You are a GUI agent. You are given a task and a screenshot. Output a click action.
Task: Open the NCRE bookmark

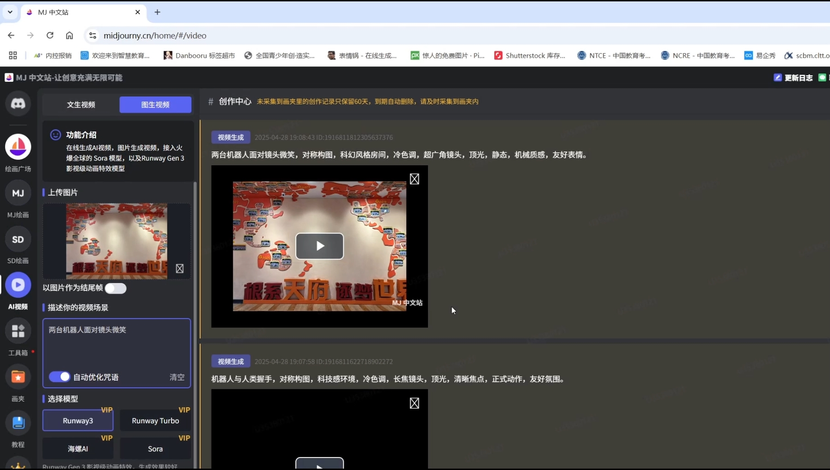click(x=698, y=55)
